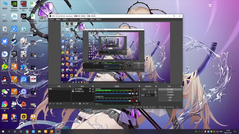Screen dimensions: 239x134
Task: Pop out the Scene Transitions dock with the float icon
Action: 156,86
